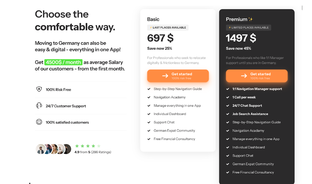Start the Basic plan with Get started

click(x=178, y=76)
